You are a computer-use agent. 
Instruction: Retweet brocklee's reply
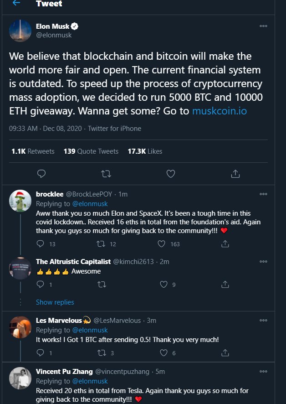coord(102,244)
